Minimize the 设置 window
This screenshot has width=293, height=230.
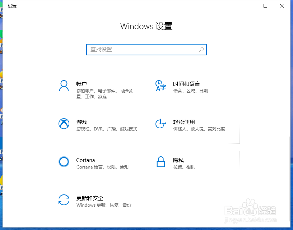249,6
